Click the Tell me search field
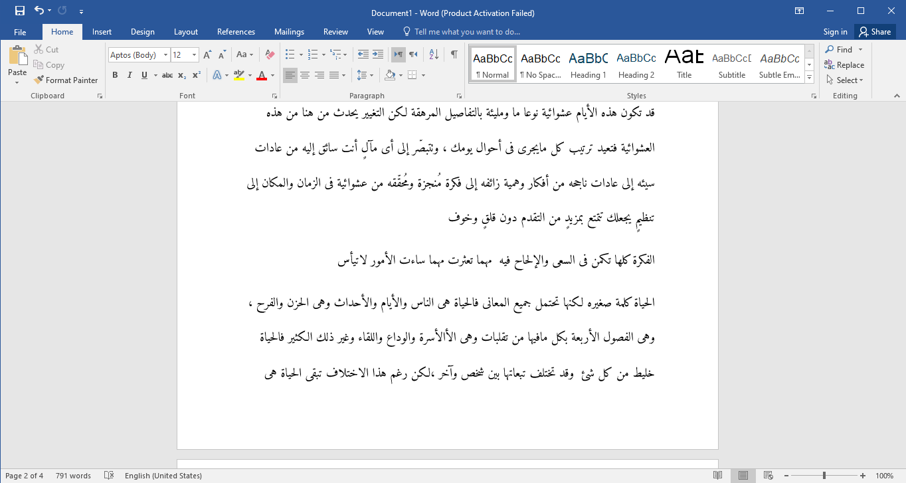The height and width of the screenshot is (483, 906). pyautogui.click(x=462, y=32)
